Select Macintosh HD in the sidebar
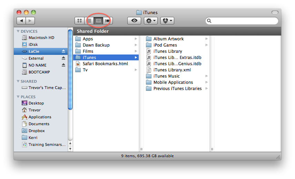 point(41,38)
